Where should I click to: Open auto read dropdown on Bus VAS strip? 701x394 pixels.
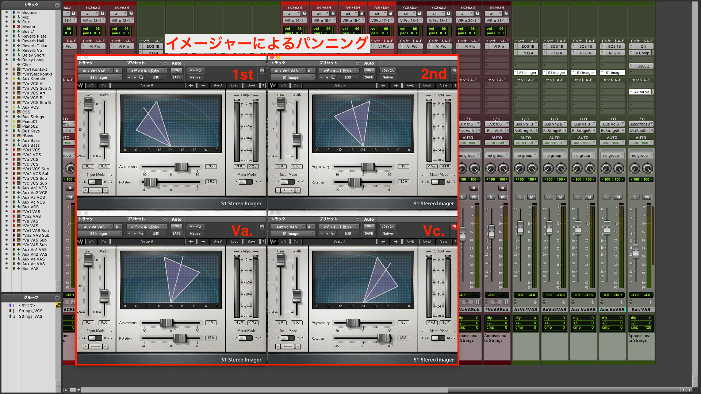[641, 143]
